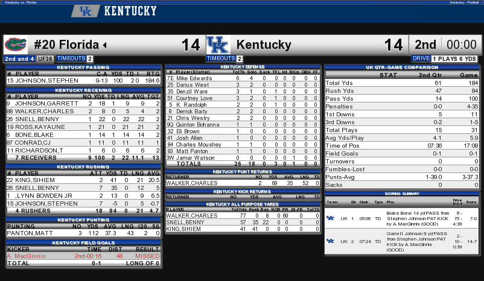484x281 pixels.
Task: Click the 2nd and 4 down indicator
Action: [x=19, y=58]
